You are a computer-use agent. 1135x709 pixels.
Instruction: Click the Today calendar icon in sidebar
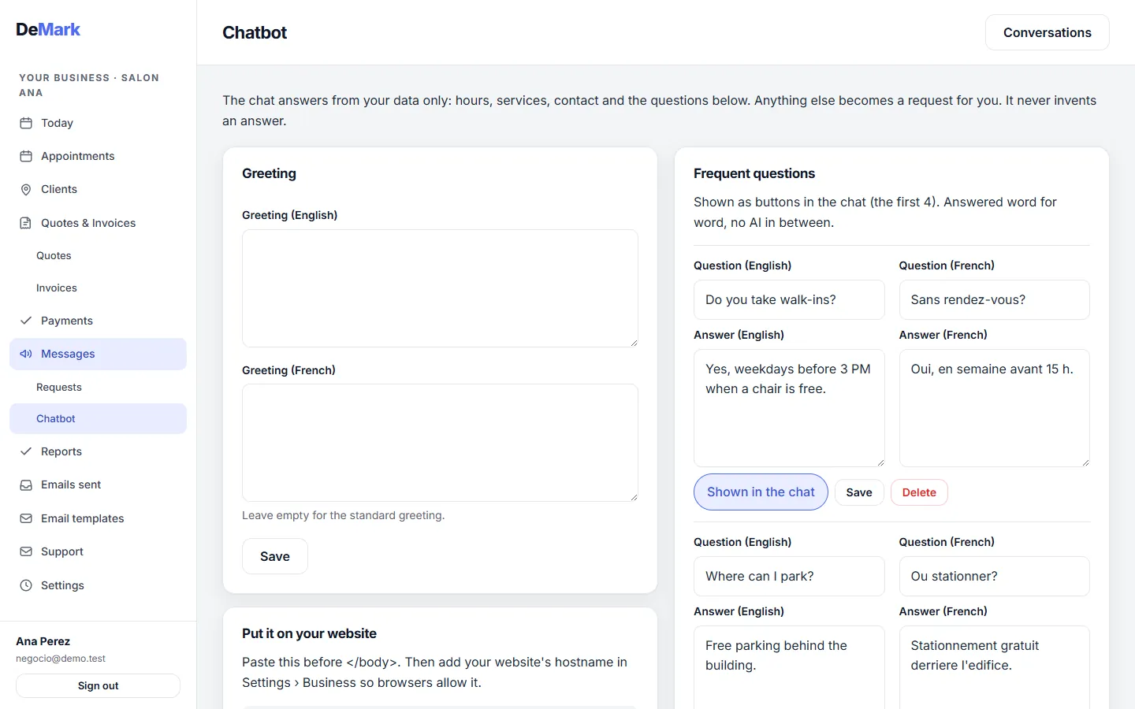(26, 123)
